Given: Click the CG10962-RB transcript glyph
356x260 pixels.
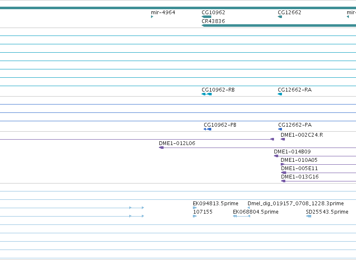Looking at the screenshot, I should point(207,94).
